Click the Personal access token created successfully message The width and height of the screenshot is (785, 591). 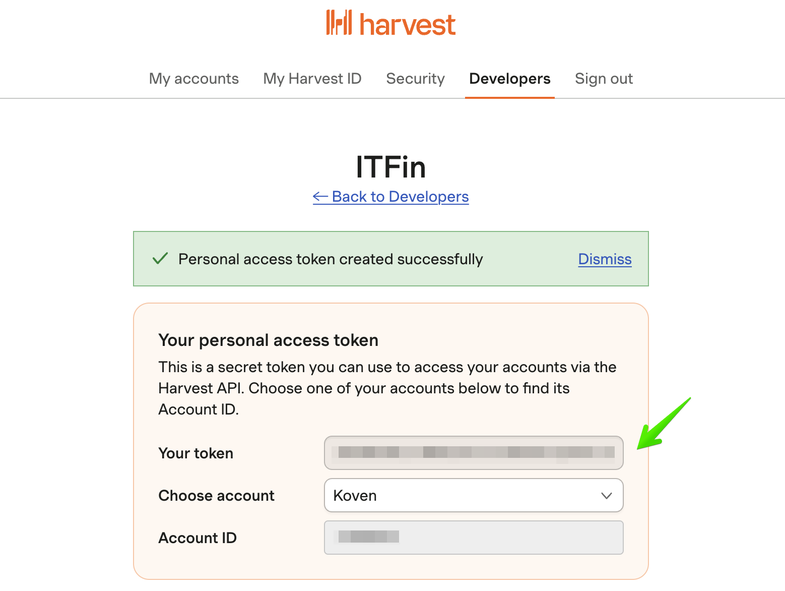point(331,259)
